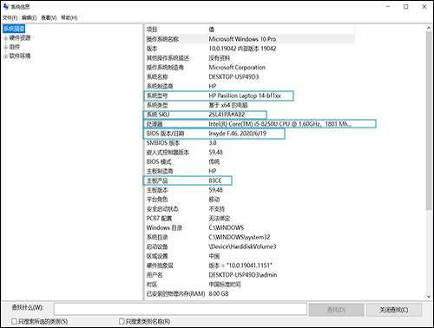The image size is (434, 328).
Task: Close the System Information window
Action: point(424,7)
